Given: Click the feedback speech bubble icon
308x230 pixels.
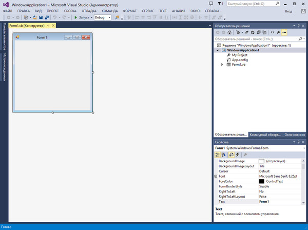Looking at the screenshot, I should click(211, 4).
